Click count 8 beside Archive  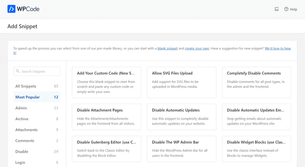click(57, 119)
